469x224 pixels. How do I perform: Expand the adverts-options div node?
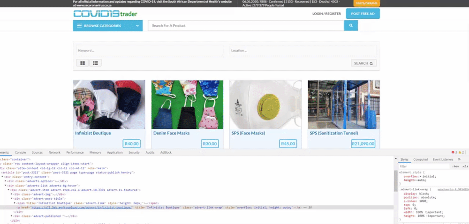pos(5,181)
